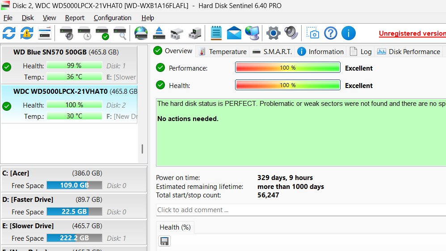Click the two gray drives toolbar icon
Screen dimensions: 446x251
(177, 33)
